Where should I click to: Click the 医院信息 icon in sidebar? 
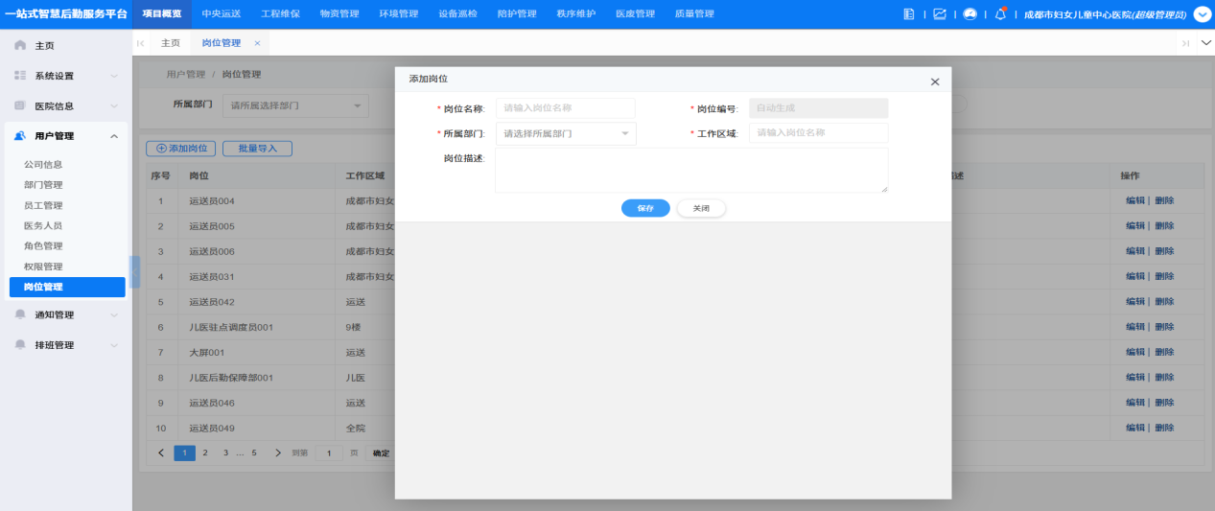tap(20, 106)
